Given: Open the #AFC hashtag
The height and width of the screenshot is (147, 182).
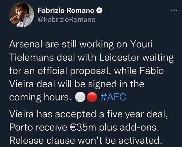Looking at the screenshot, I should coord(113,97).
